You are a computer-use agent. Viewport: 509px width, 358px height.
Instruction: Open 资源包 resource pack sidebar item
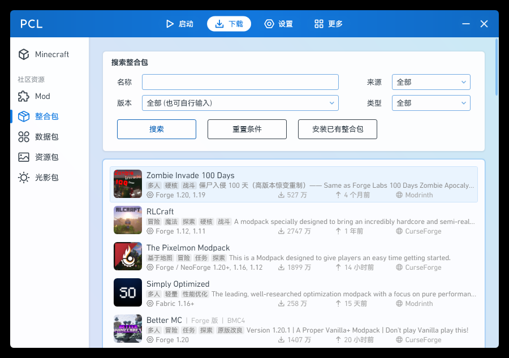(x=49, y=157)
